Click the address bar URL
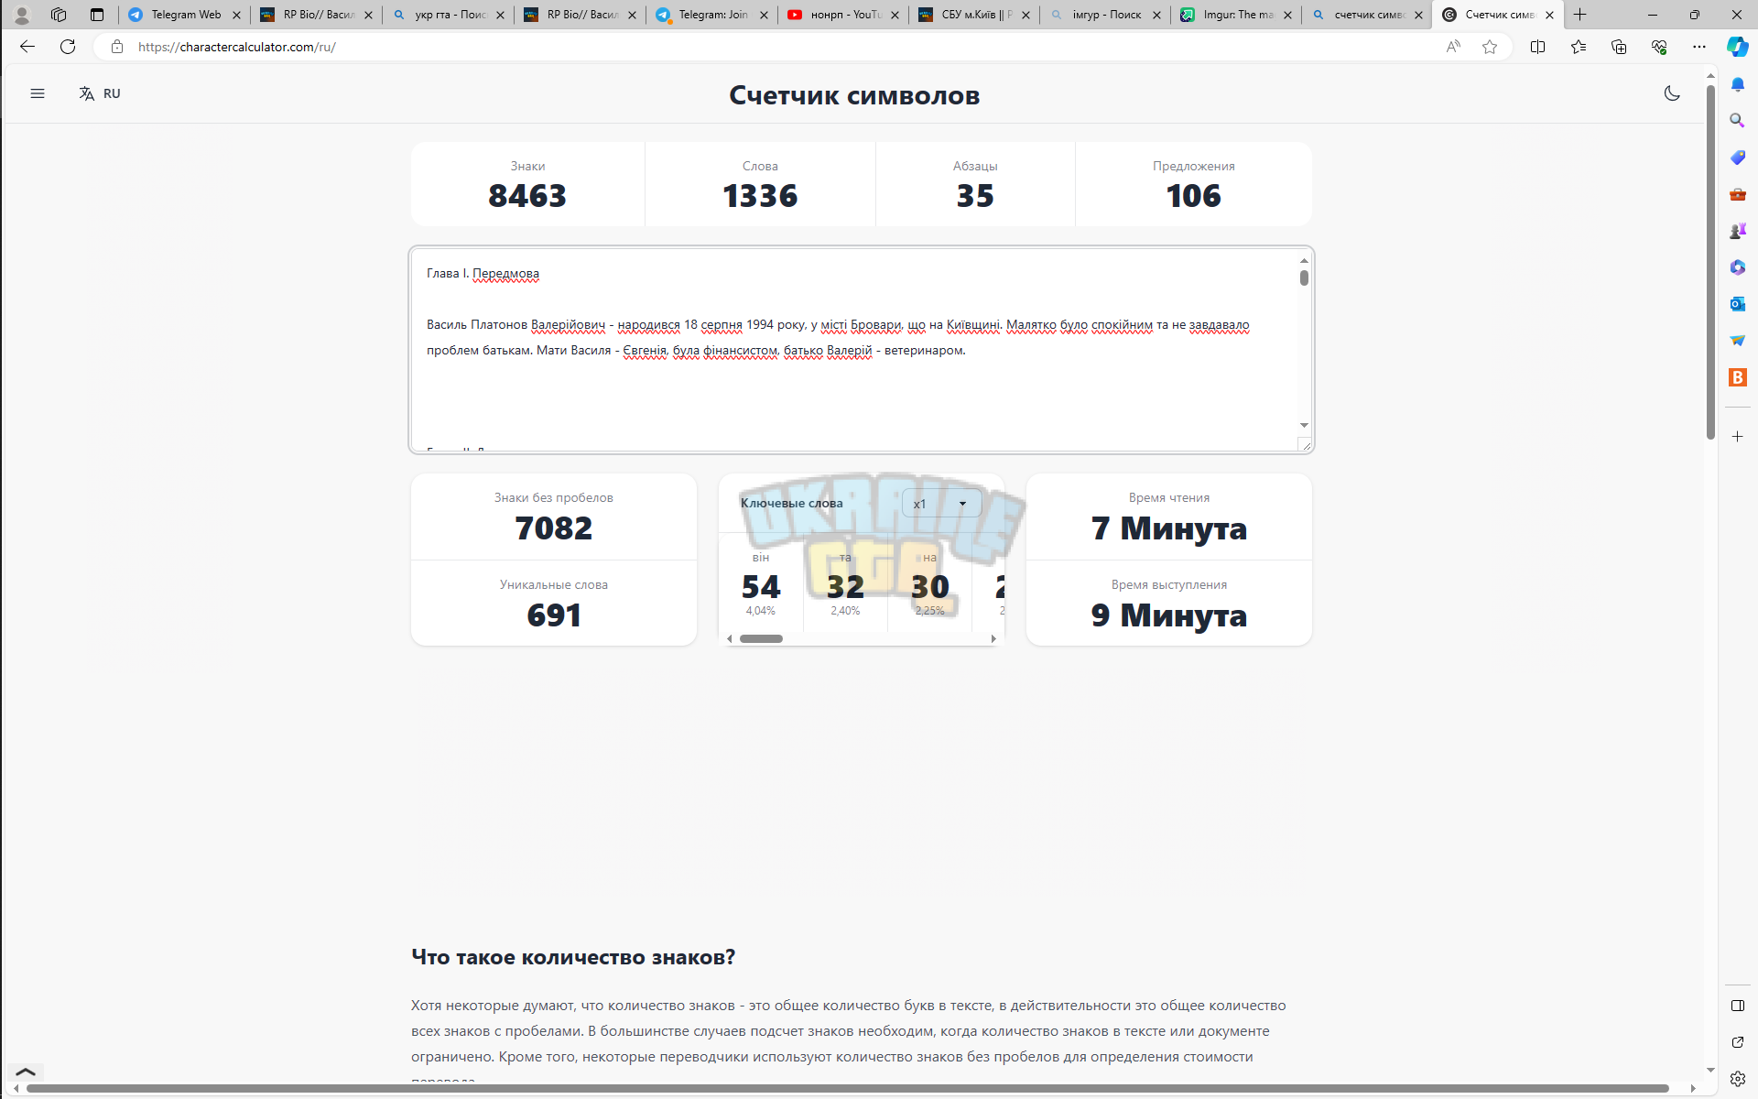This screenshot has height=1099, width=1758. (237, 47)
